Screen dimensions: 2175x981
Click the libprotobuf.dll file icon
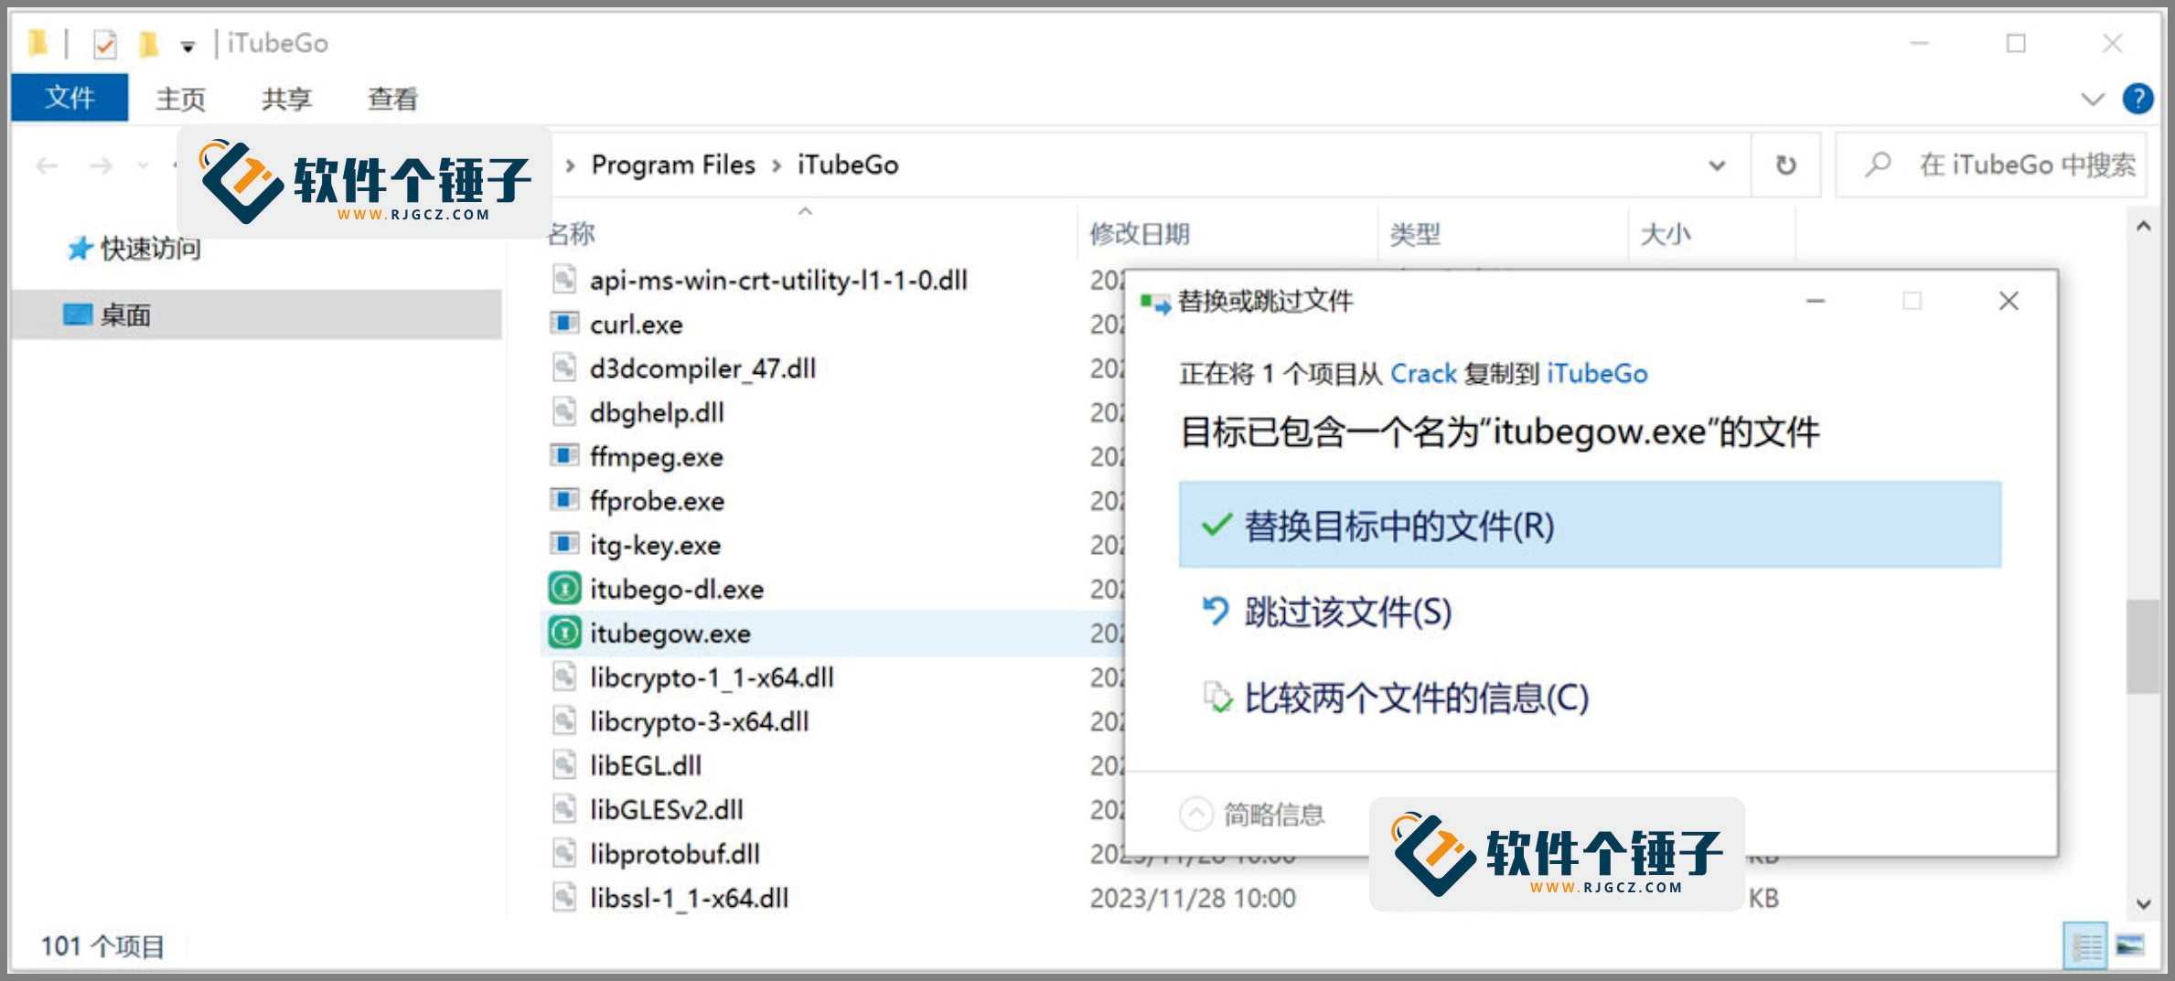pos(564,853)
